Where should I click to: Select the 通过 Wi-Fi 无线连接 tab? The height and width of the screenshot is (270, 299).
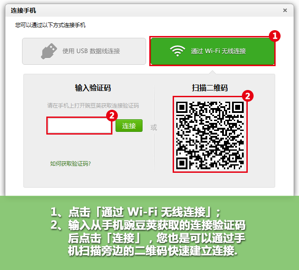pyautogui.click(x=212, y=51)
